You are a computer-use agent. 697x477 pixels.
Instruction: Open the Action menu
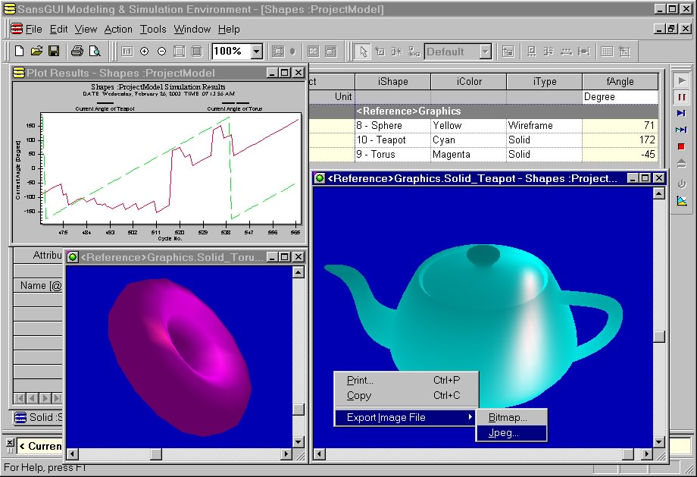pyautogui.click(x=118, y=29)
